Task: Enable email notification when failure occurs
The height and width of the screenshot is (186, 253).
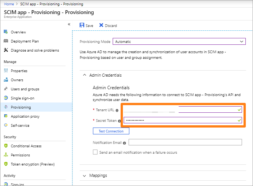Action: pos(95,152)
